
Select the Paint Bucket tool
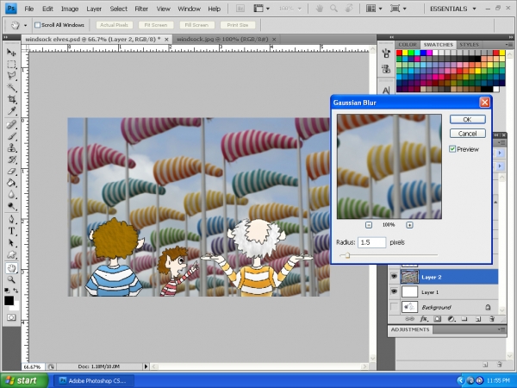[11, 183]
